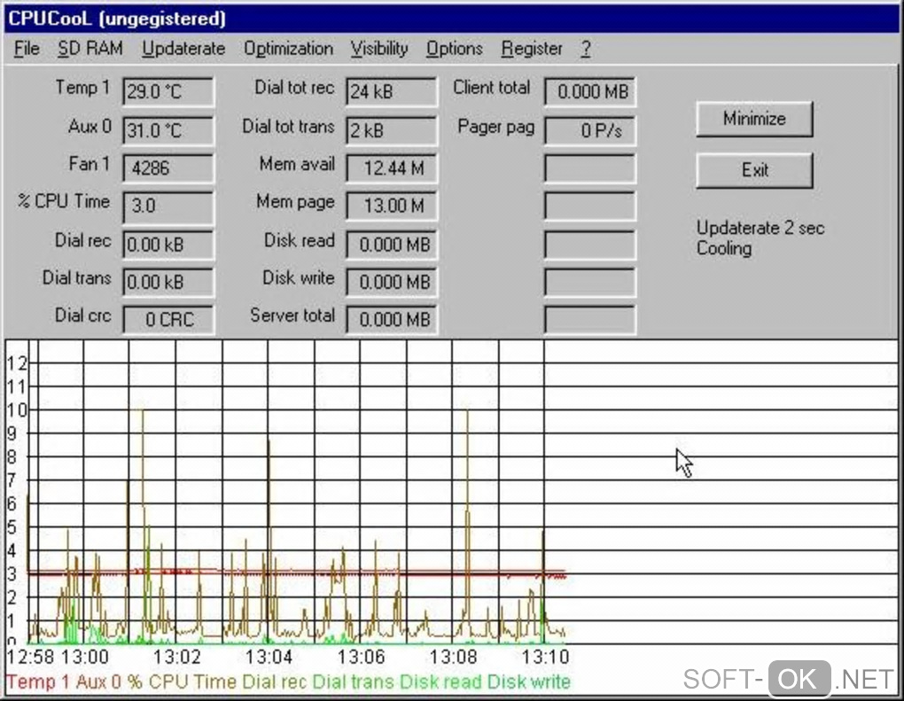Click the 13:00 time marker on graph

tap(85, 657)
